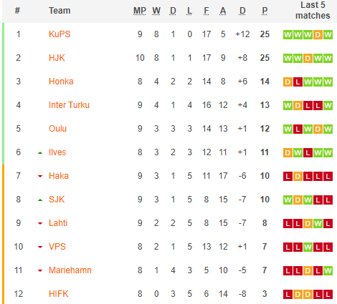Click the Team column header

point(60,11)
